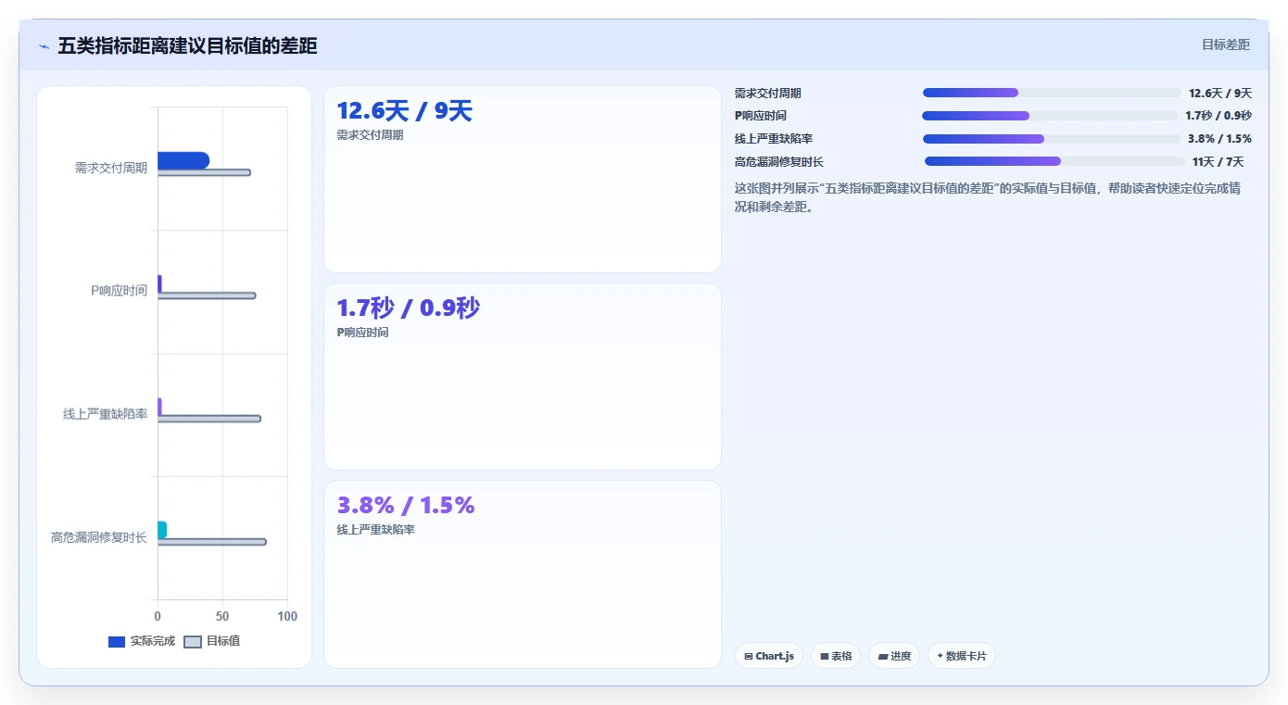Click the gray target bar for P响应时间 in chart

pos(207,296)
